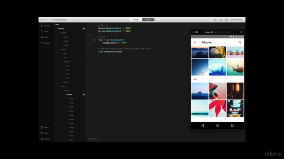Click the Canvas.backgroundColor code line
This screenshot has height=159, width=284.
point(115,28)
